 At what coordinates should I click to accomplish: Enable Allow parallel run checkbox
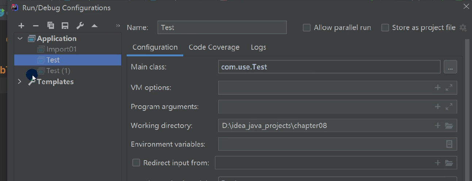point(307,28)
